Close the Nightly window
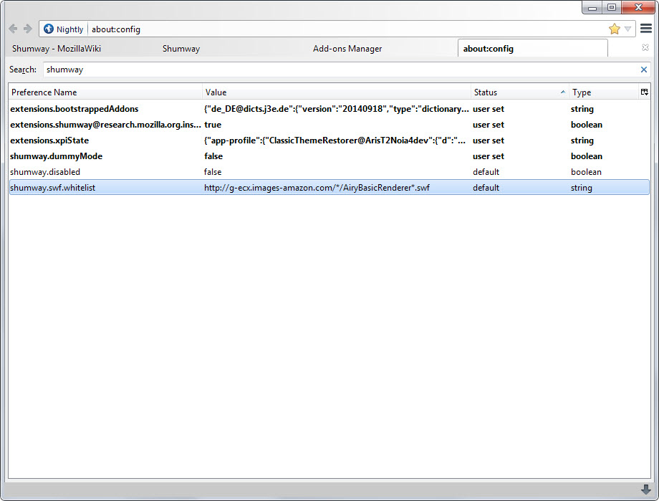 (638, 7)
